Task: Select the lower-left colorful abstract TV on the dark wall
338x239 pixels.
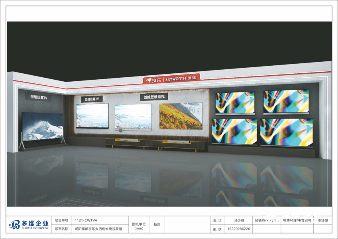Action: (234, 131)
